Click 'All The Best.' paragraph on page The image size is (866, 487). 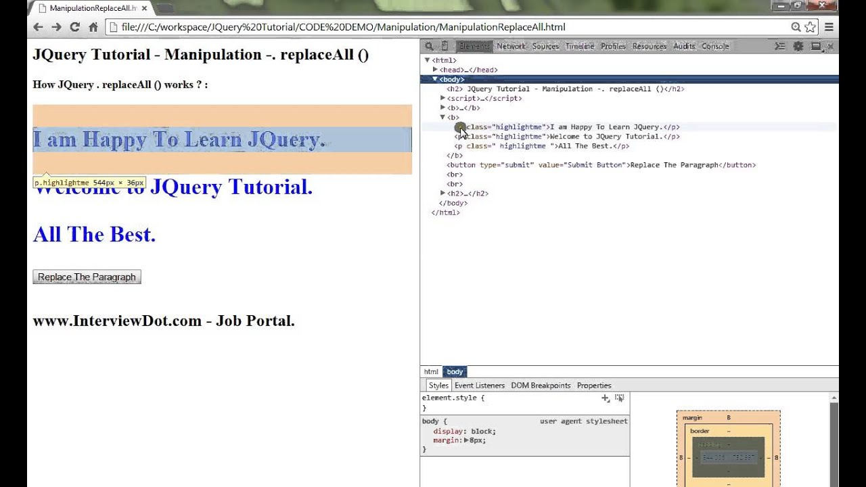94,235
